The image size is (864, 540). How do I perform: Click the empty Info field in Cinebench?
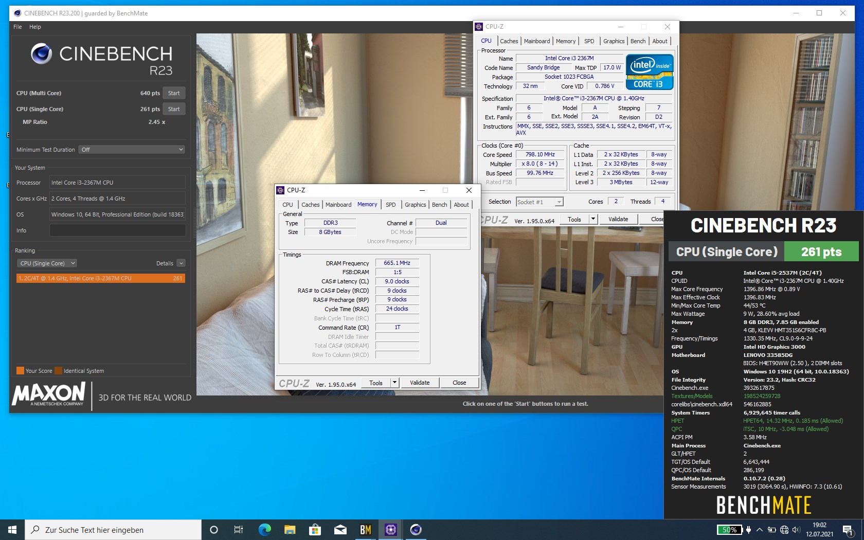point(117,230)
